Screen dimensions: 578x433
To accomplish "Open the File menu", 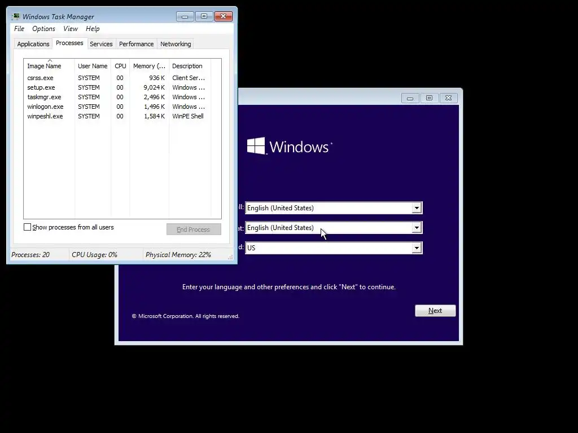I will tap(19, 29).
